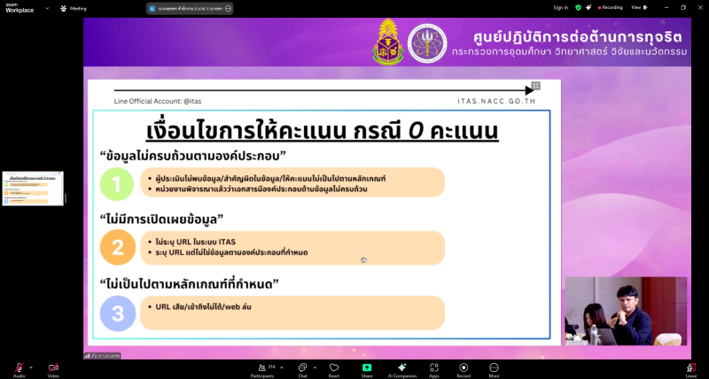709x379 pixels.
Task: Open the Participants panel
Action: point(261,367)
